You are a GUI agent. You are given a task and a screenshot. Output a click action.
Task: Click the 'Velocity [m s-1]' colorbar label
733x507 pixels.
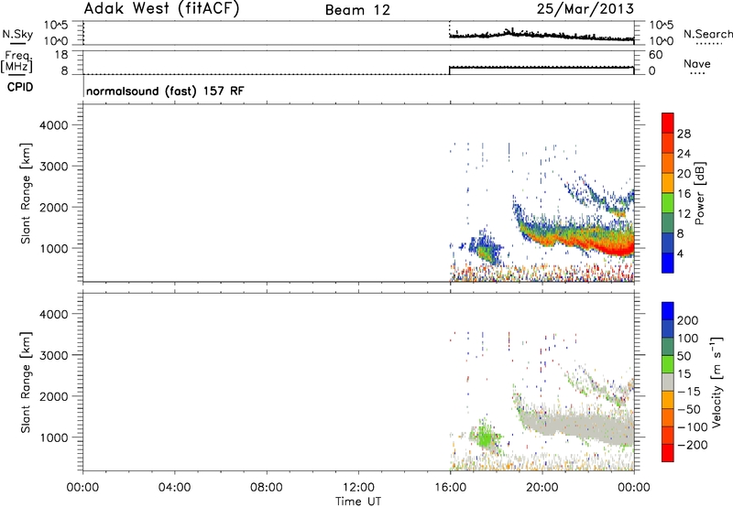point(717,382)
